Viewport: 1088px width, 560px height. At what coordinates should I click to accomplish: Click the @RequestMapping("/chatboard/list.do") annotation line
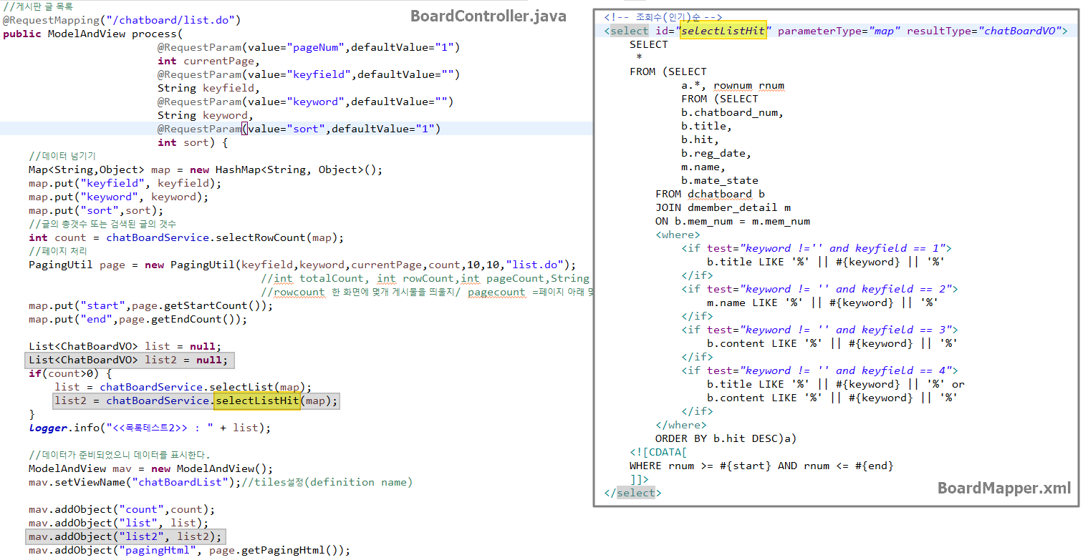coord(122,20)
